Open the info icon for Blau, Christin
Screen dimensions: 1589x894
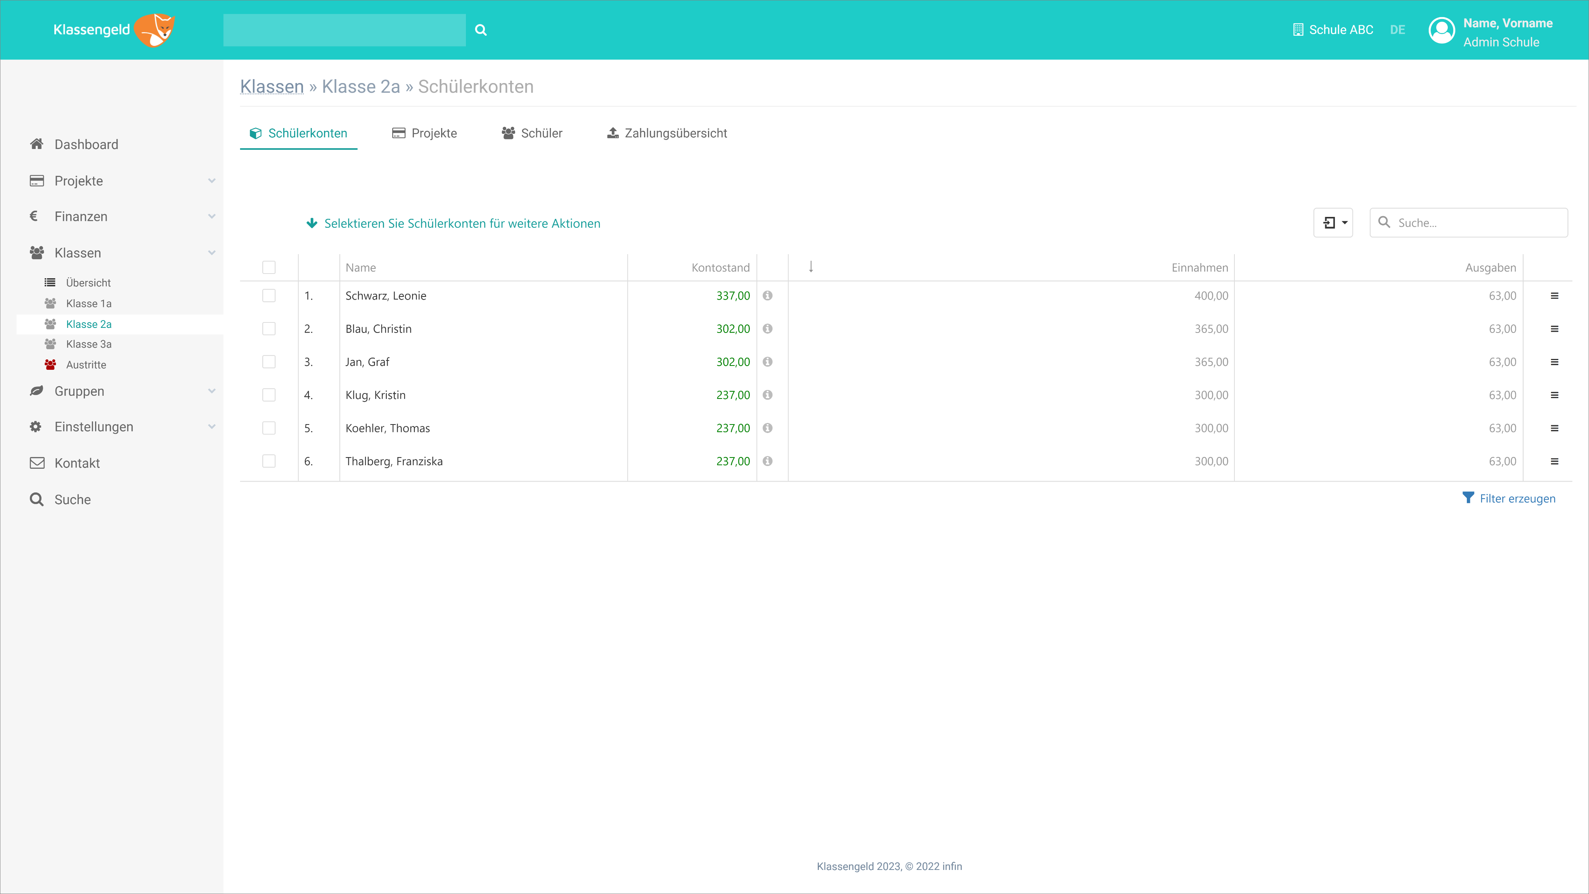(767, 329)
